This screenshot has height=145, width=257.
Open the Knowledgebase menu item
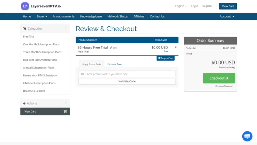point(91,16)
